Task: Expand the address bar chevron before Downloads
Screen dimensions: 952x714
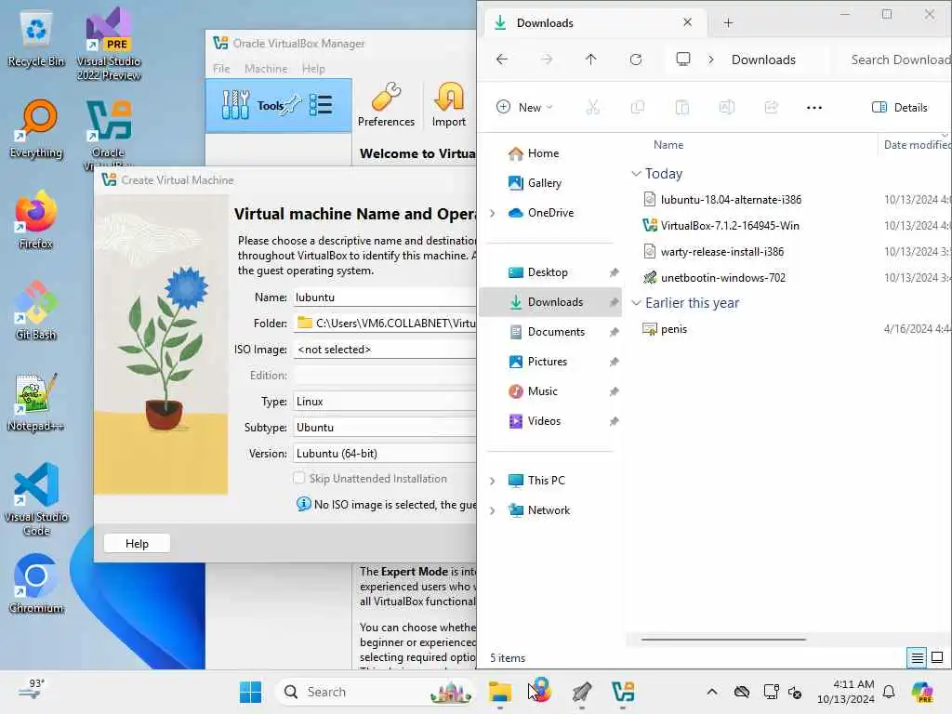Action: tap(711, 59)
